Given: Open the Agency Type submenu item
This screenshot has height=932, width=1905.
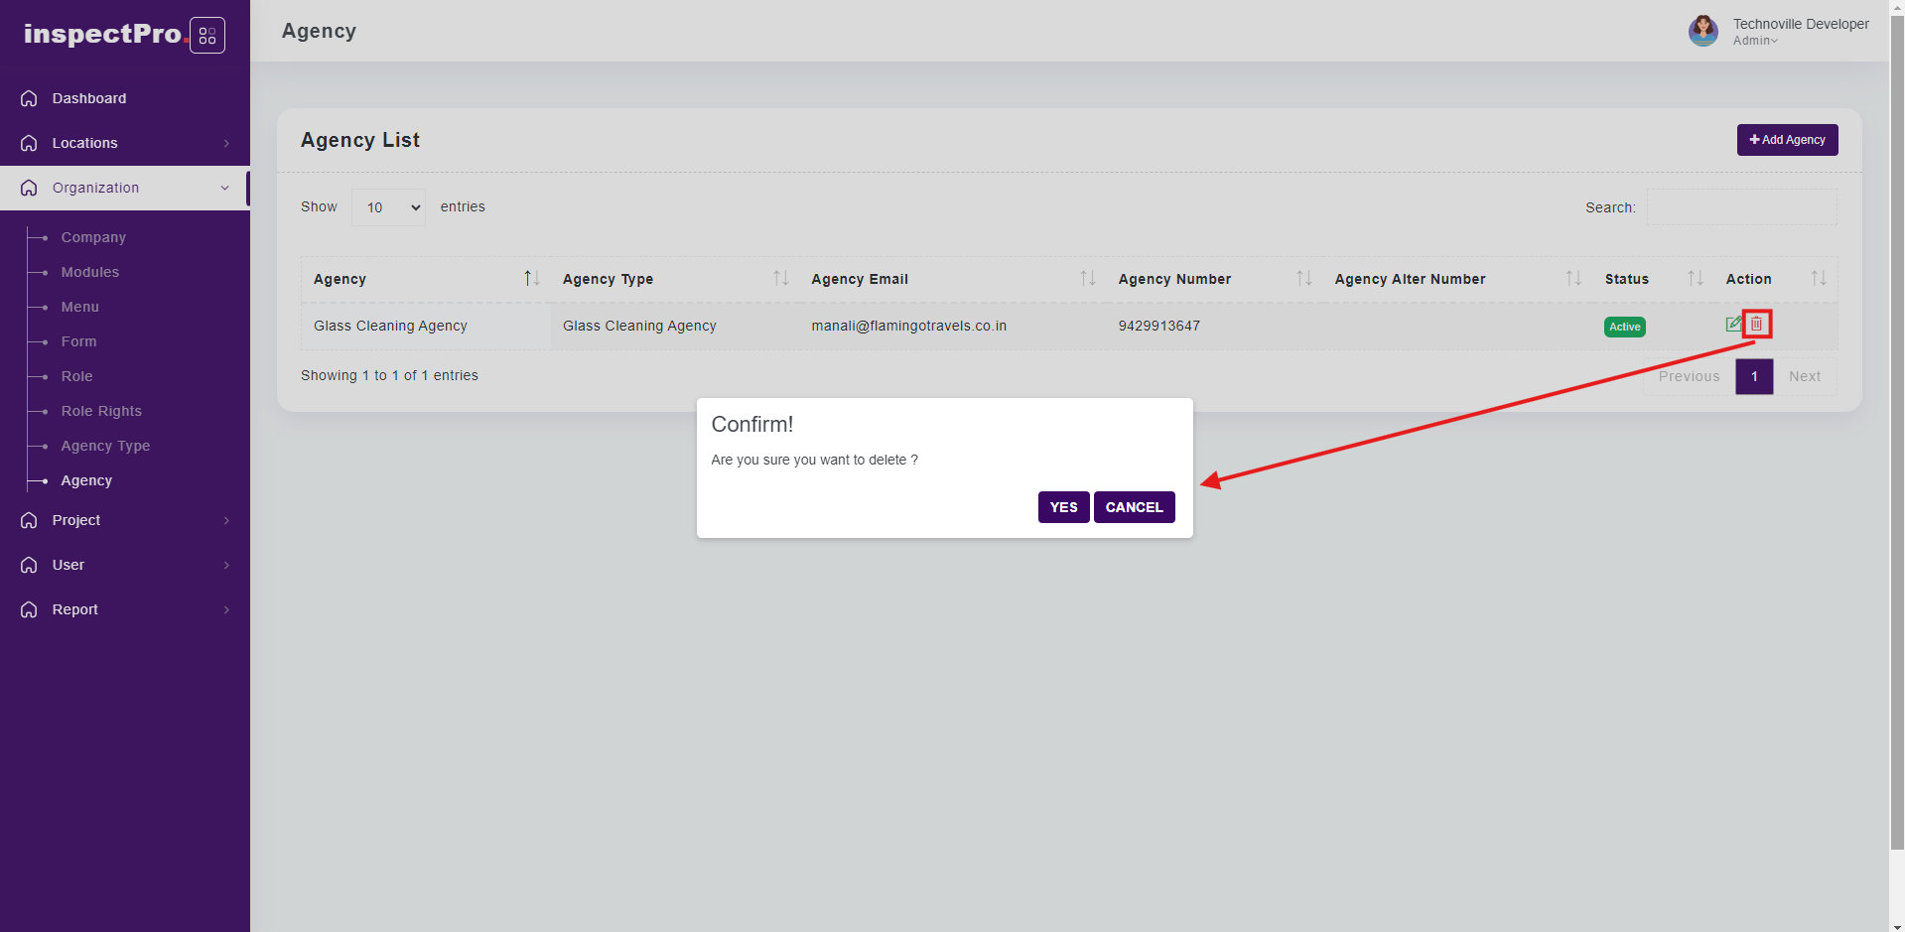Looking at the screenshot, I should tap(105, 446).
